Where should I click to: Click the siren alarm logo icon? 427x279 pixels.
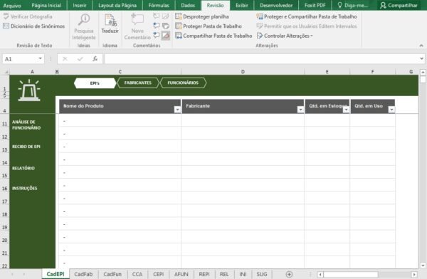click(x=29, y=90)
